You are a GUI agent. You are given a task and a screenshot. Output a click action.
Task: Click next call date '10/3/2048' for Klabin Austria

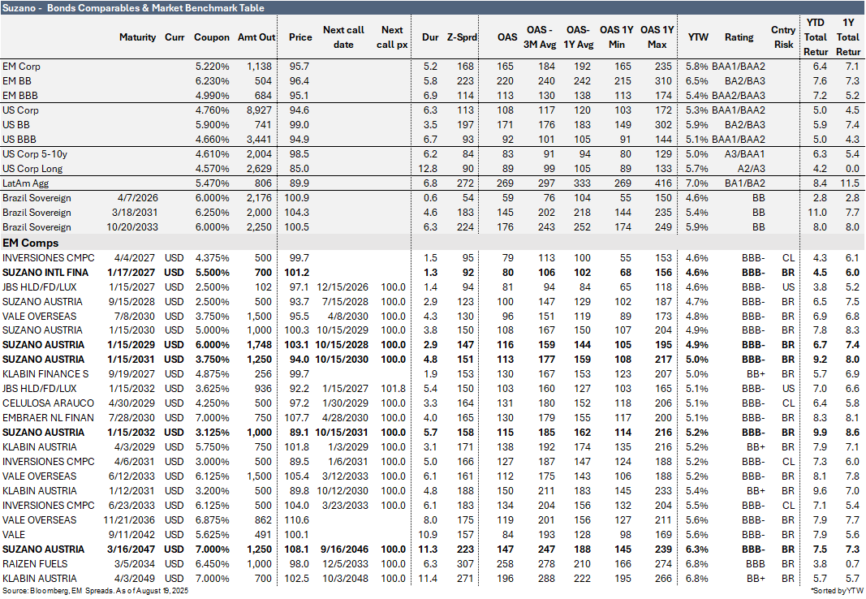tap(345, 579)
